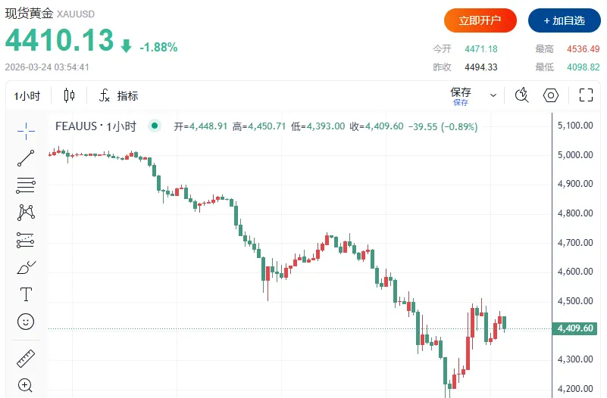The image size is (607, 398).
Task: Select the crosshair cursor tool
Action: click(26, 131)
